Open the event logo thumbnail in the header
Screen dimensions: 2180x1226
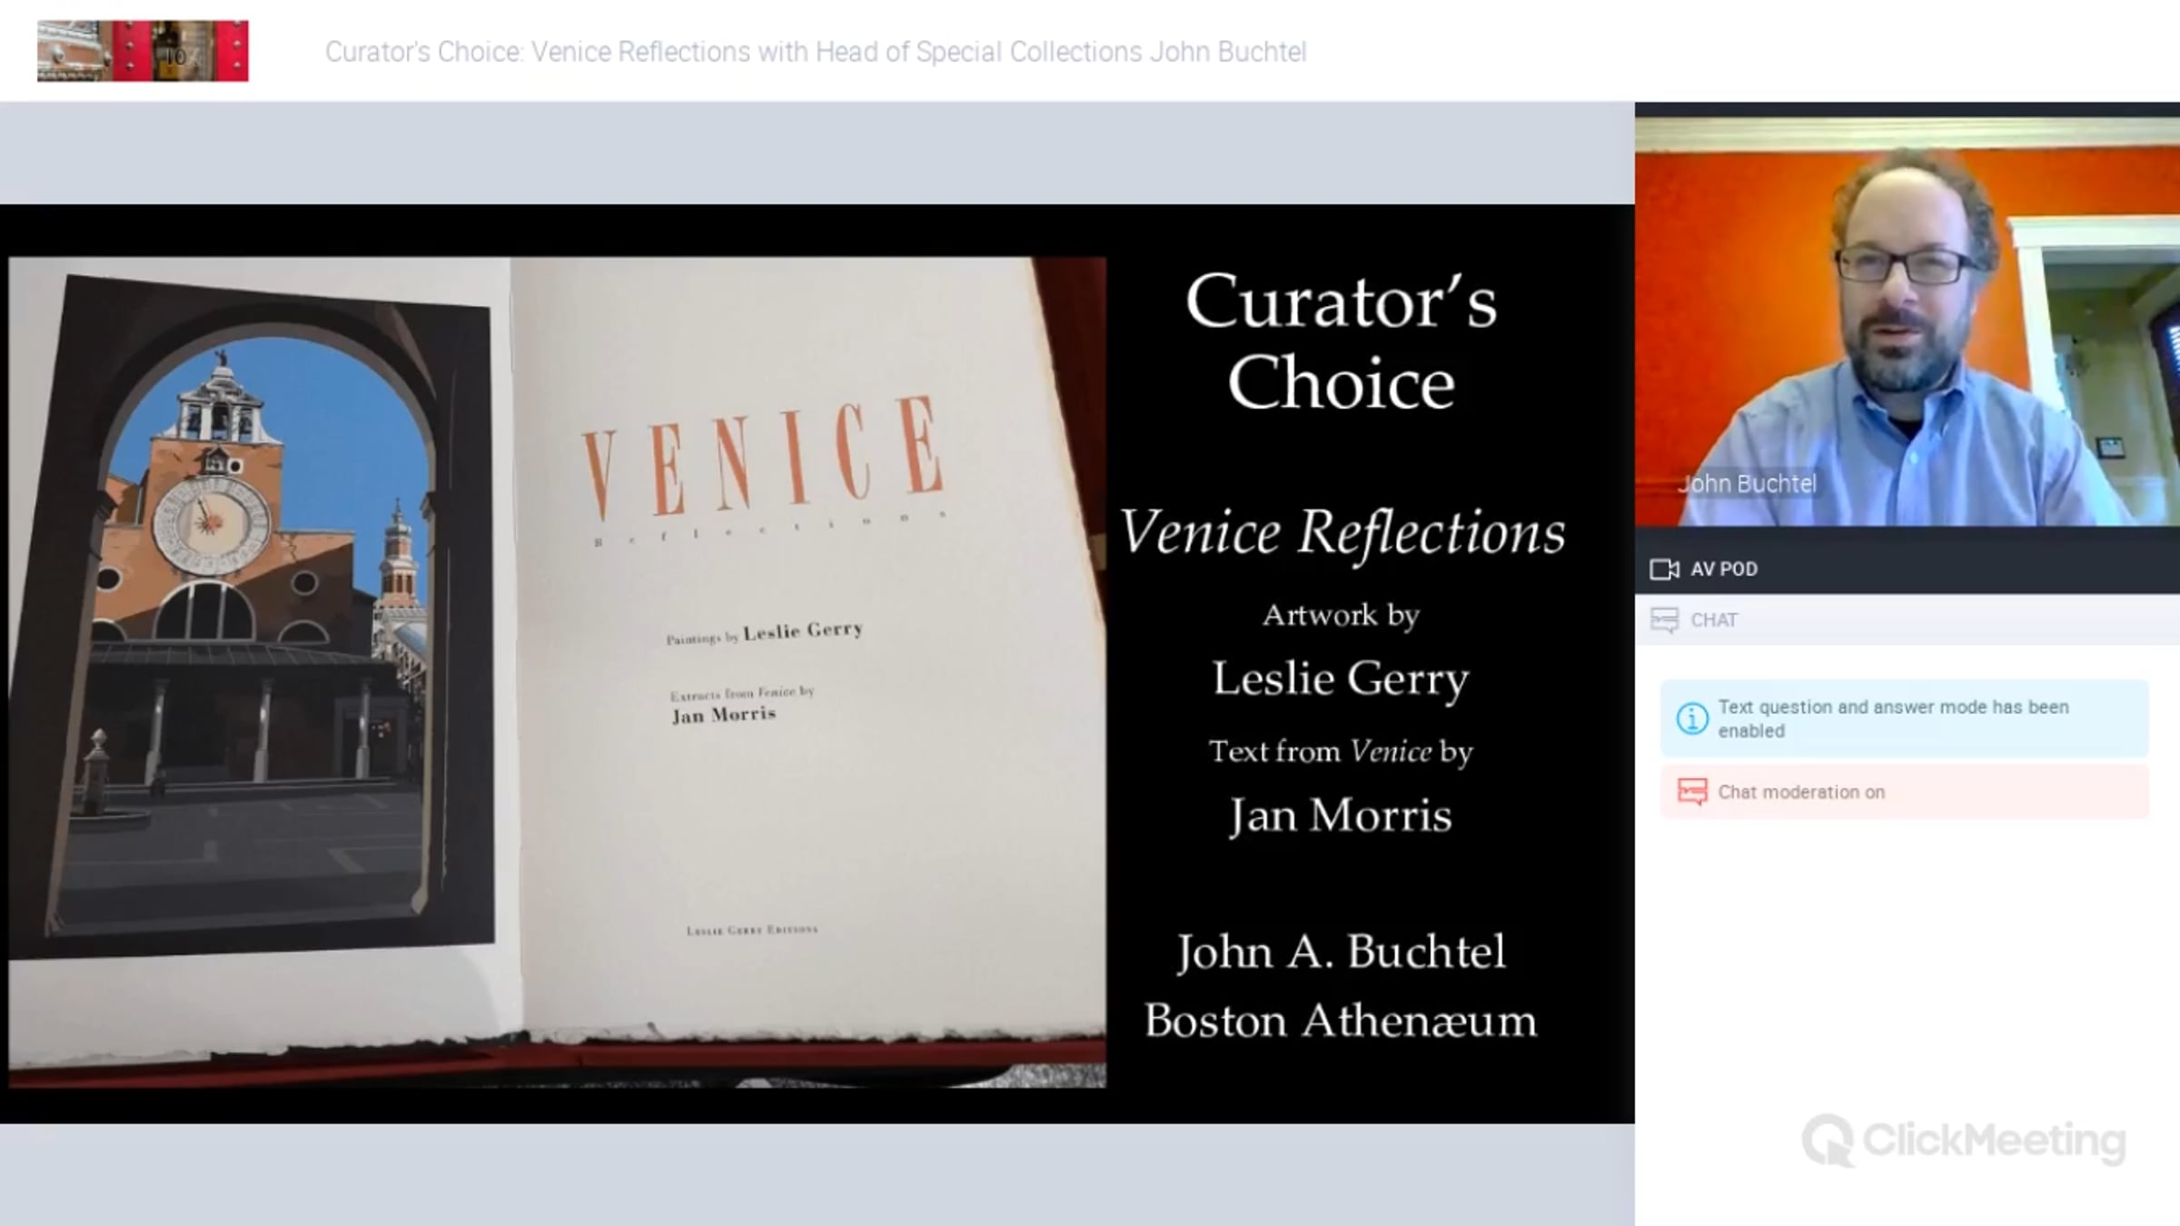coord(143,51)
